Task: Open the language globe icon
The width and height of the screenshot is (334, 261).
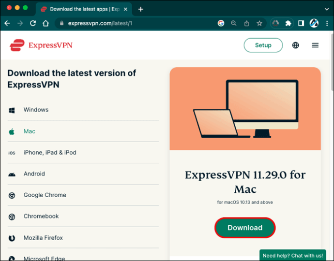Action: (295, 45)
